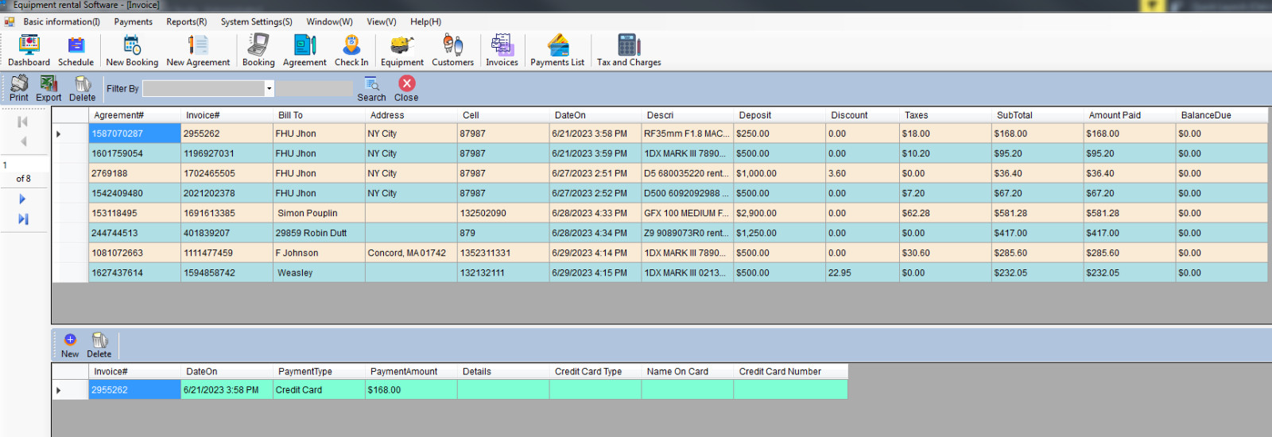Viewport: 1272px width, 437px height.
Task: Select Simon Pouplin cell
Action: (x=319, y=213)
